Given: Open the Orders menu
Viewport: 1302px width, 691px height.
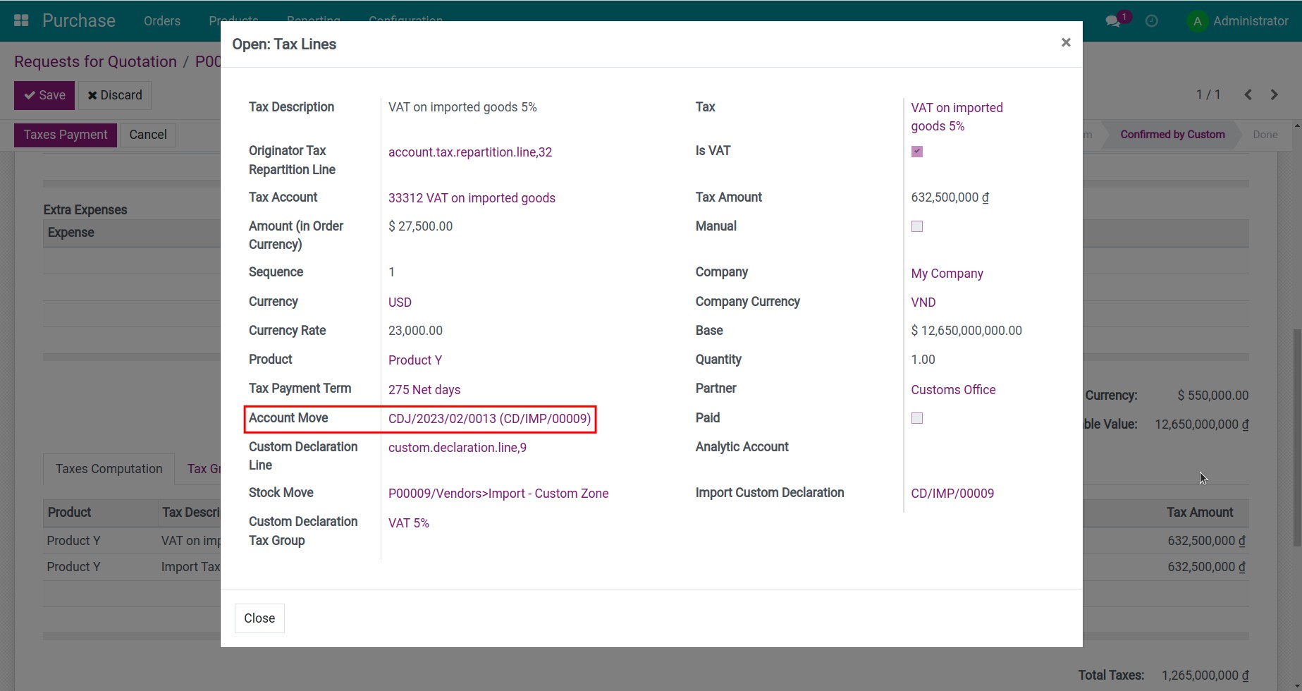Looking at the screenshot, I should (161, 21).
